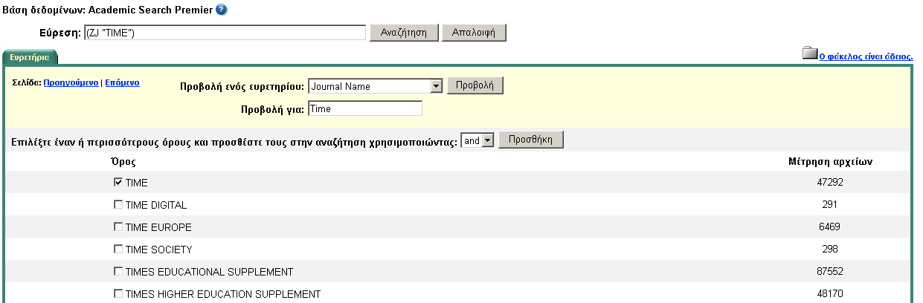Click the TIME SOCIETY term text

pyautogui.click(x=159, y=250)
